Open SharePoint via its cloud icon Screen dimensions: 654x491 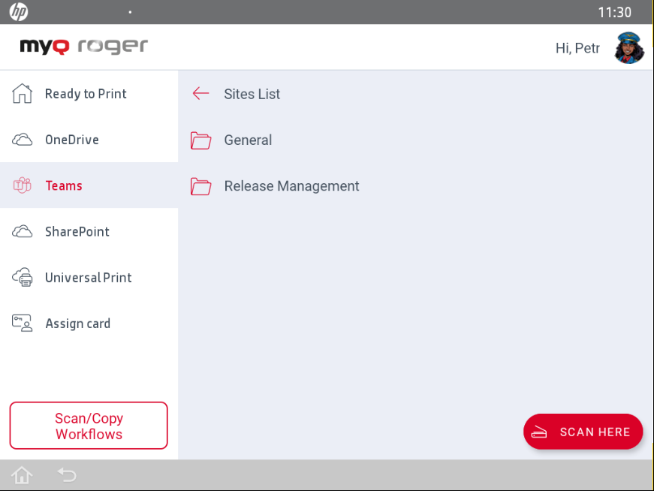23,231
